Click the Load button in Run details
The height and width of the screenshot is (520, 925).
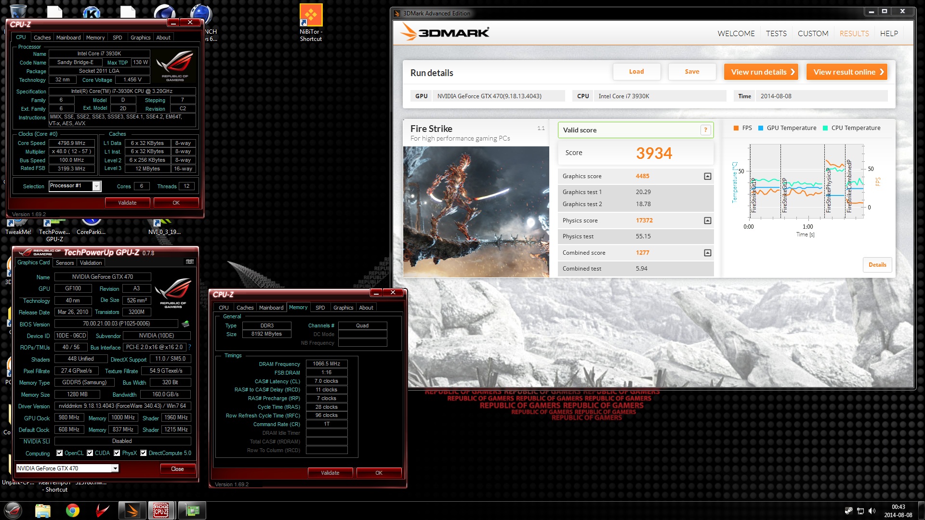[636, 72]
